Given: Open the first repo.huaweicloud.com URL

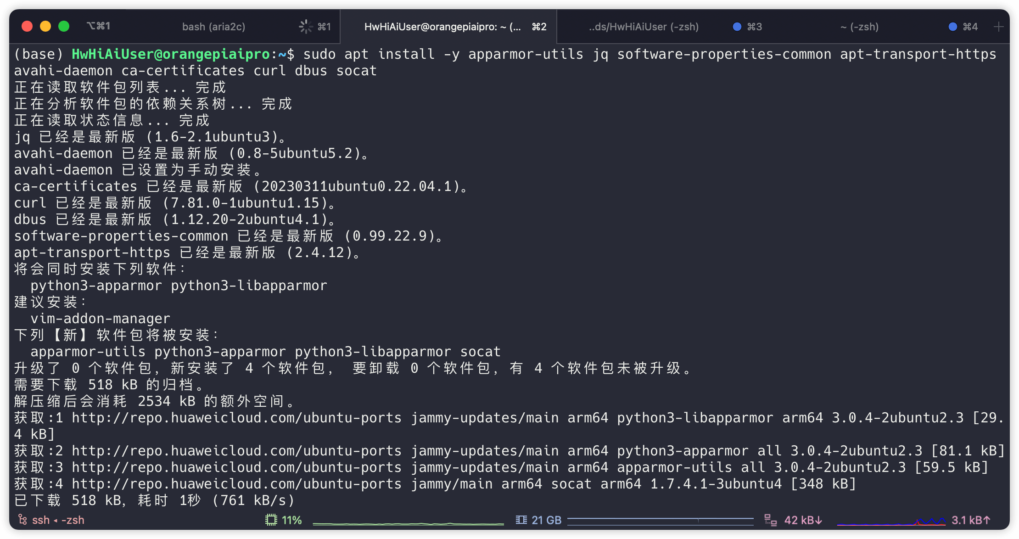Looking at the screenshot, I should 236,418.
